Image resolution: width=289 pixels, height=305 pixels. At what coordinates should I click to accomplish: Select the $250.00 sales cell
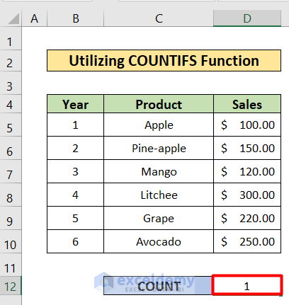click(247, 241)
